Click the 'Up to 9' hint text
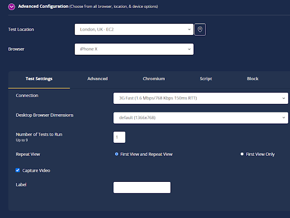Screen dimensions: 290x218 22,140
